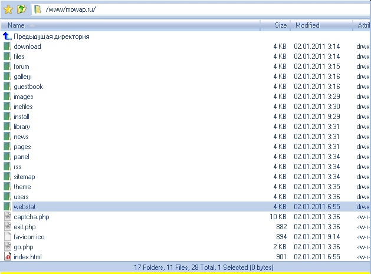Click the folder icon inside path field
The width and height of the screenshot is (371, 274).
pos(38,9)
